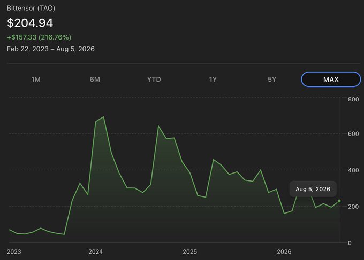Click the 600 y-axis label

tap(353, 134)
